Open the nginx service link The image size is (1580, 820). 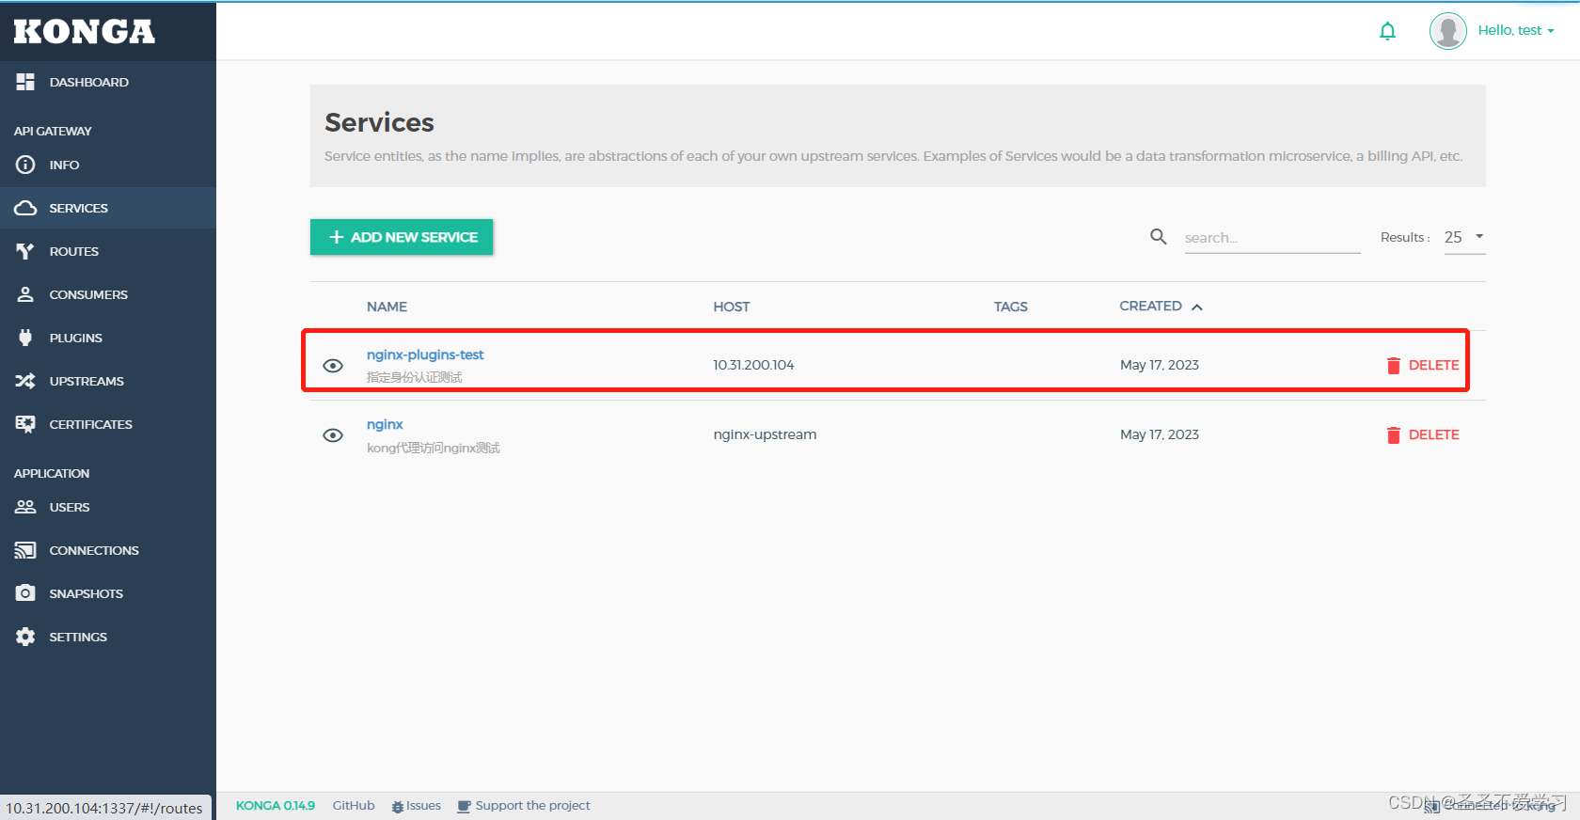coord(385,424)
